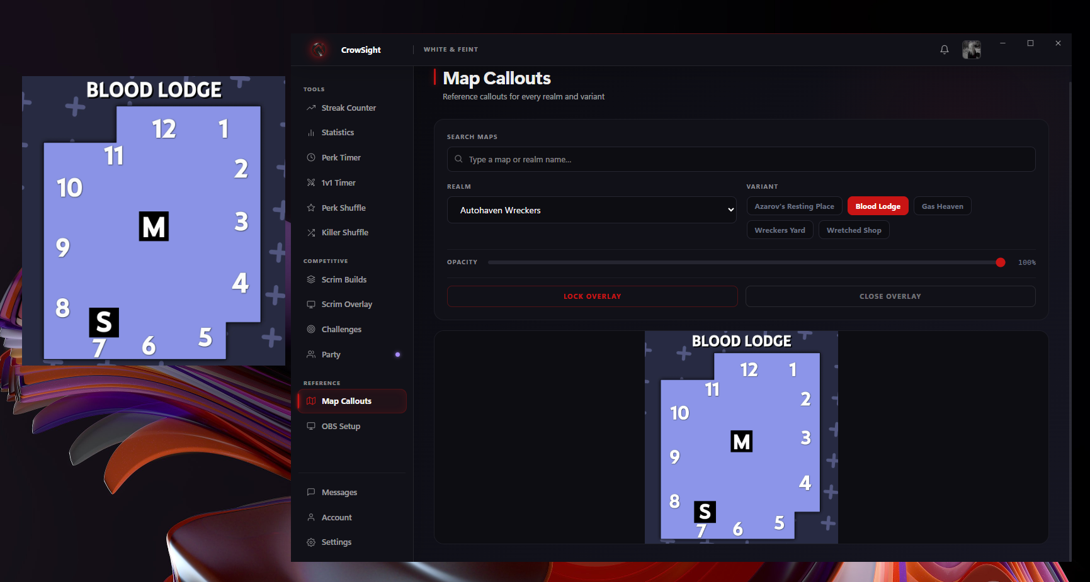1090x582 pixels.
Task: Click the 1v1 Timer label
Action: (338, 182)
